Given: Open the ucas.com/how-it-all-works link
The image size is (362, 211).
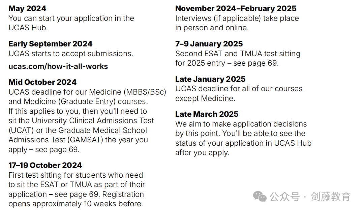Looking at the screenshot, I should tap(58, 66).
